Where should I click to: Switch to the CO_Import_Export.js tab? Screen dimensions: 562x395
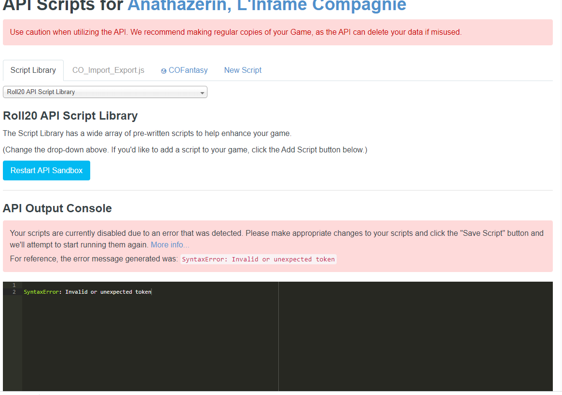coord(108,70)
